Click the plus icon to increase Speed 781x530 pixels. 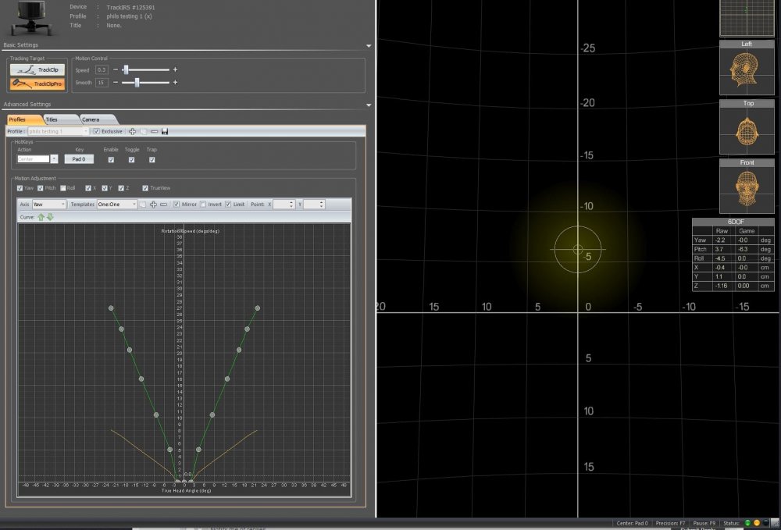(x=175, y=69)
